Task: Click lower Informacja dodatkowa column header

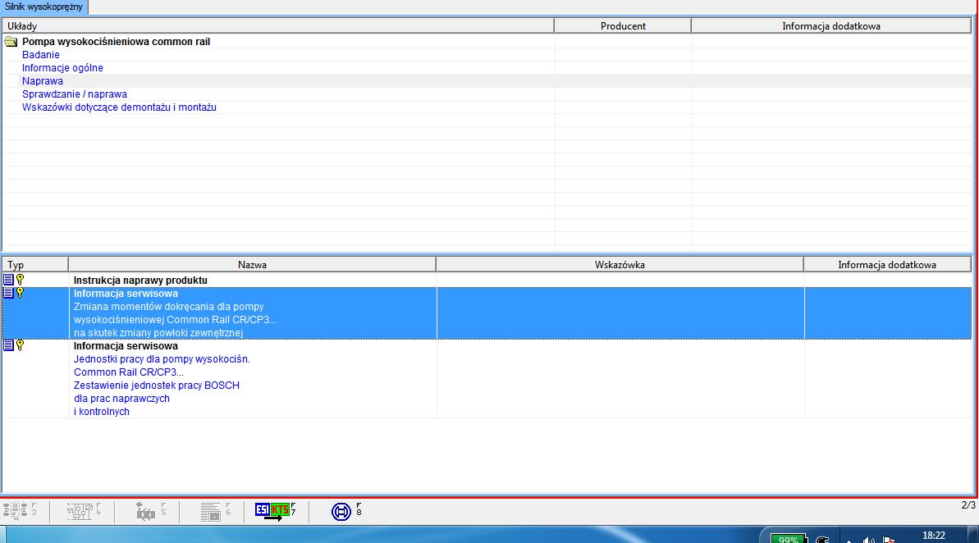Action: 886,265
